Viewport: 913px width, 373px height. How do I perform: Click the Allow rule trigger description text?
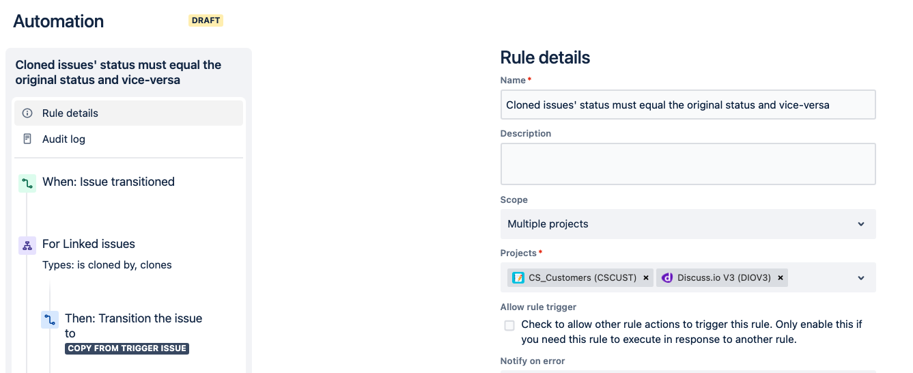(x=692, y=332)
